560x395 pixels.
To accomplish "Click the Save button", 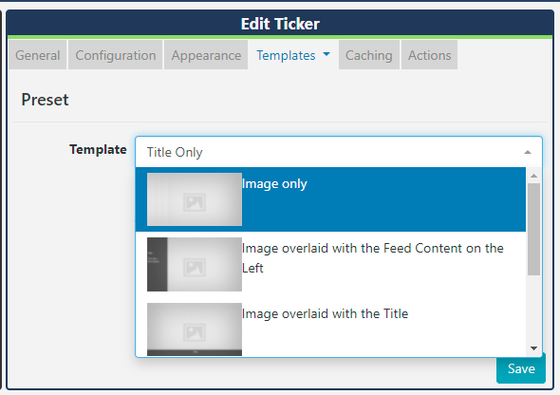I will pos(521,368).
